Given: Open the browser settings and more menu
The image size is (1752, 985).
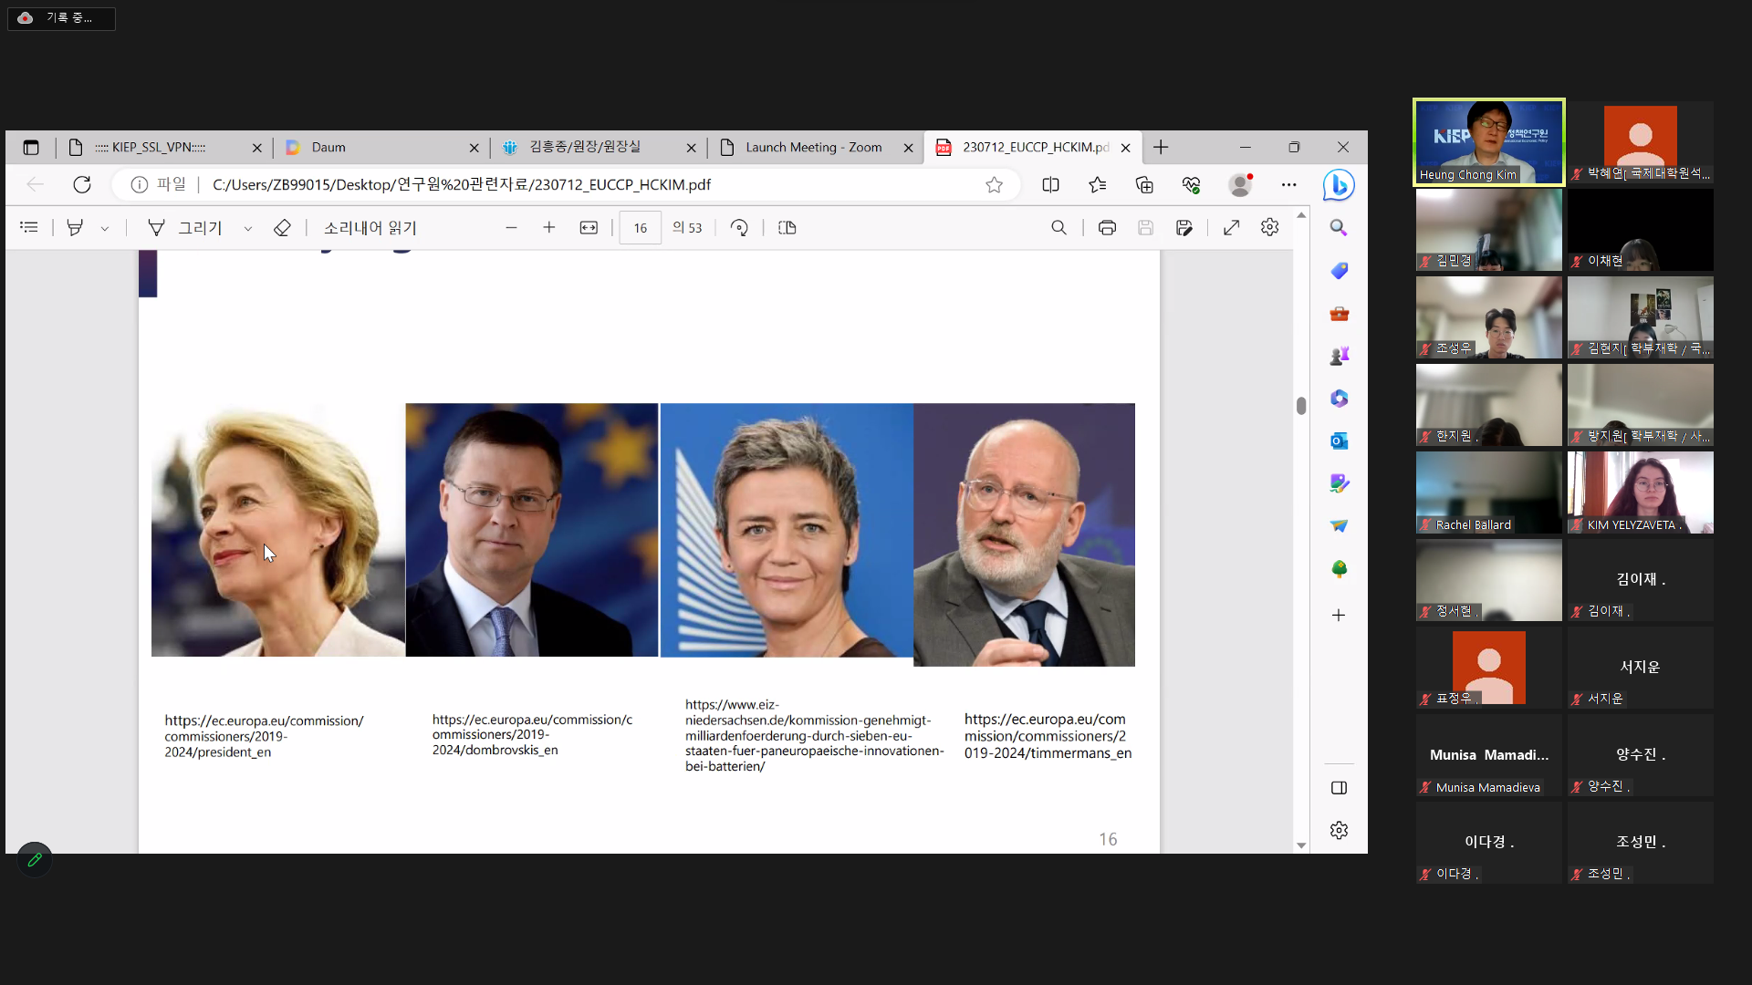Looking at the screenshot, I should point(1288,185).
